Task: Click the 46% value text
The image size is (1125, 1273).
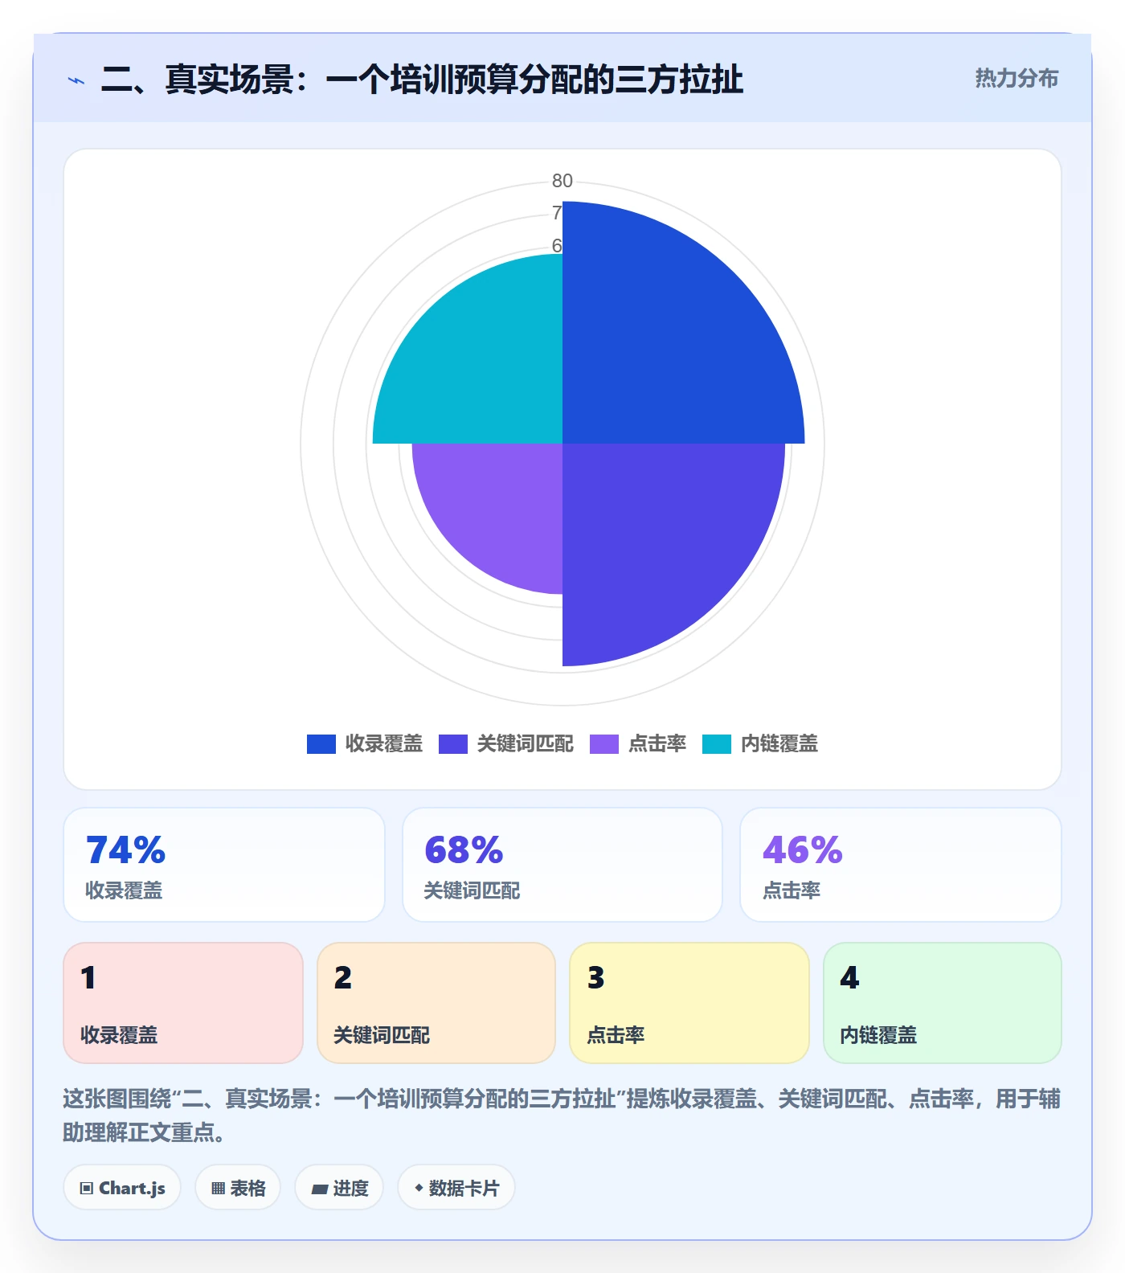Action: [803, 849]
